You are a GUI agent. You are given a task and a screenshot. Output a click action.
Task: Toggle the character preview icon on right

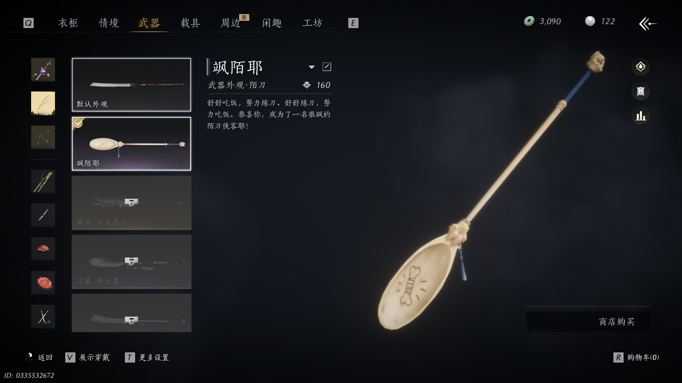pyautogui.click(x=640, y=91)
